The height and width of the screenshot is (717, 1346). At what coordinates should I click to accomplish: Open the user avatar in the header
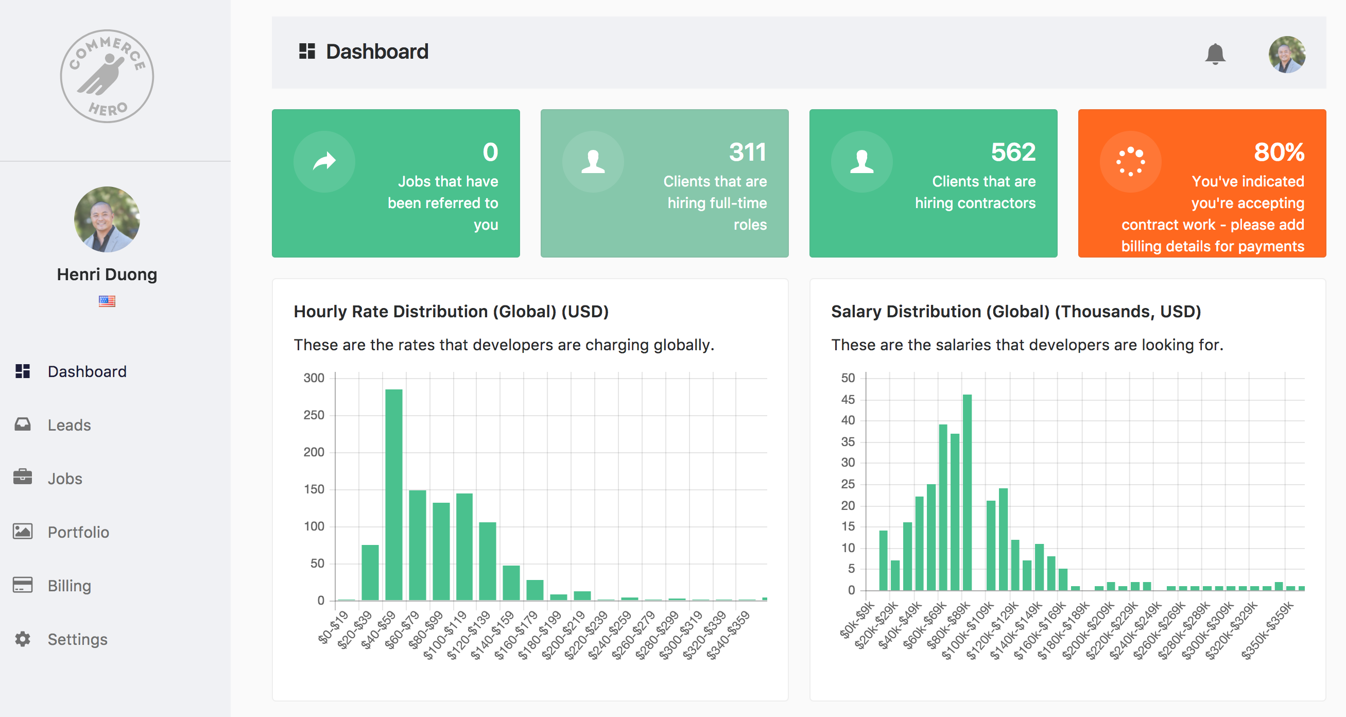[1286, 54]
